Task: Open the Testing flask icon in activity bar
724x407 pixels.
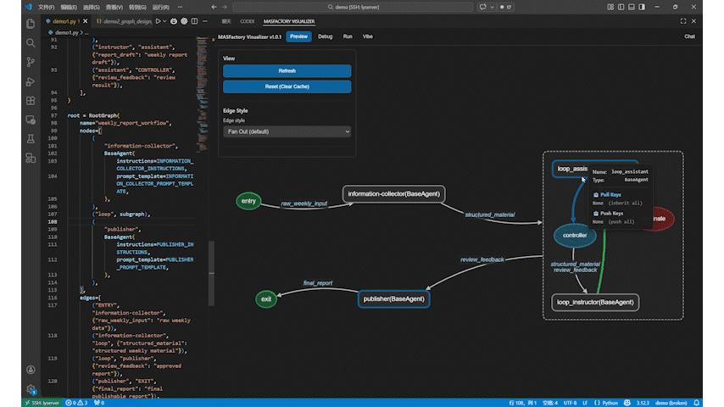Action: [x=31, y=138]
